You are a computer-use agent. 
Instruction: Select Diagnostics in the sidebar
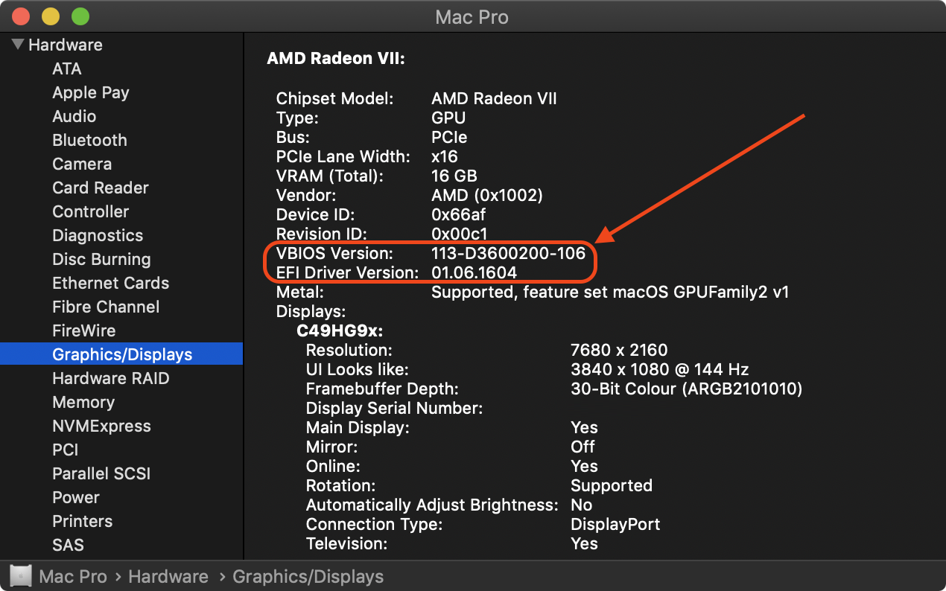[98, 235]
